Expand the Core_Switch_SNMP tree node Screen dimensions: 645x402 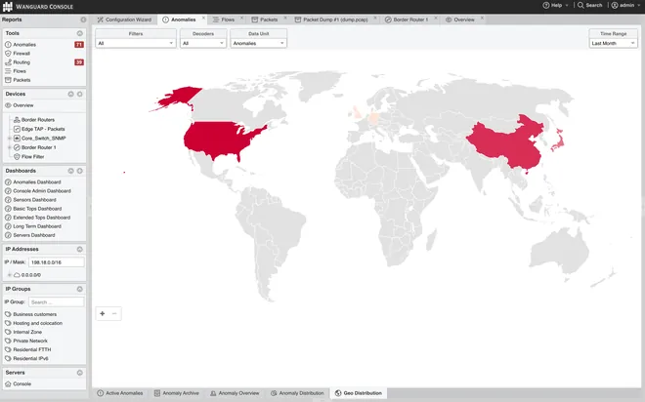tap(10, 139)
